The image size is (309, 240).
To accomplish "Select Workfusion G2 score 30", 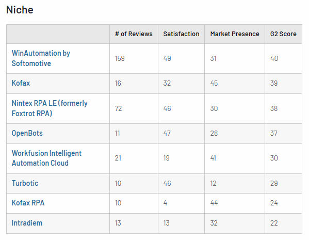I will pos(274,158).
